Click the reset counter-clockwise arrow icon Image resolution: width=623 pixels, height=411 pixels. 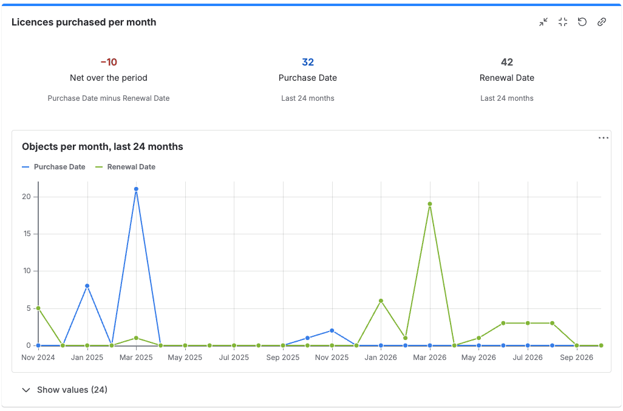point(582,22)
